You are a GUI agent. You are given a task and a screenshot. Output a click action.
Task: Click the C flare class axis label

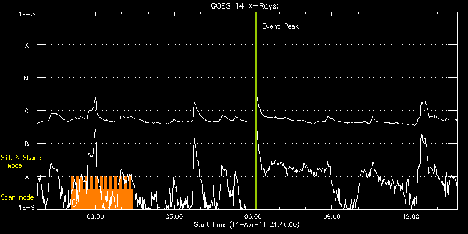27,111
